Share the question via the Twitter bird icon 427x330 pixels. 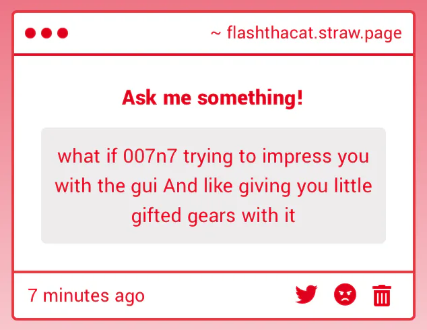point(306,294)
